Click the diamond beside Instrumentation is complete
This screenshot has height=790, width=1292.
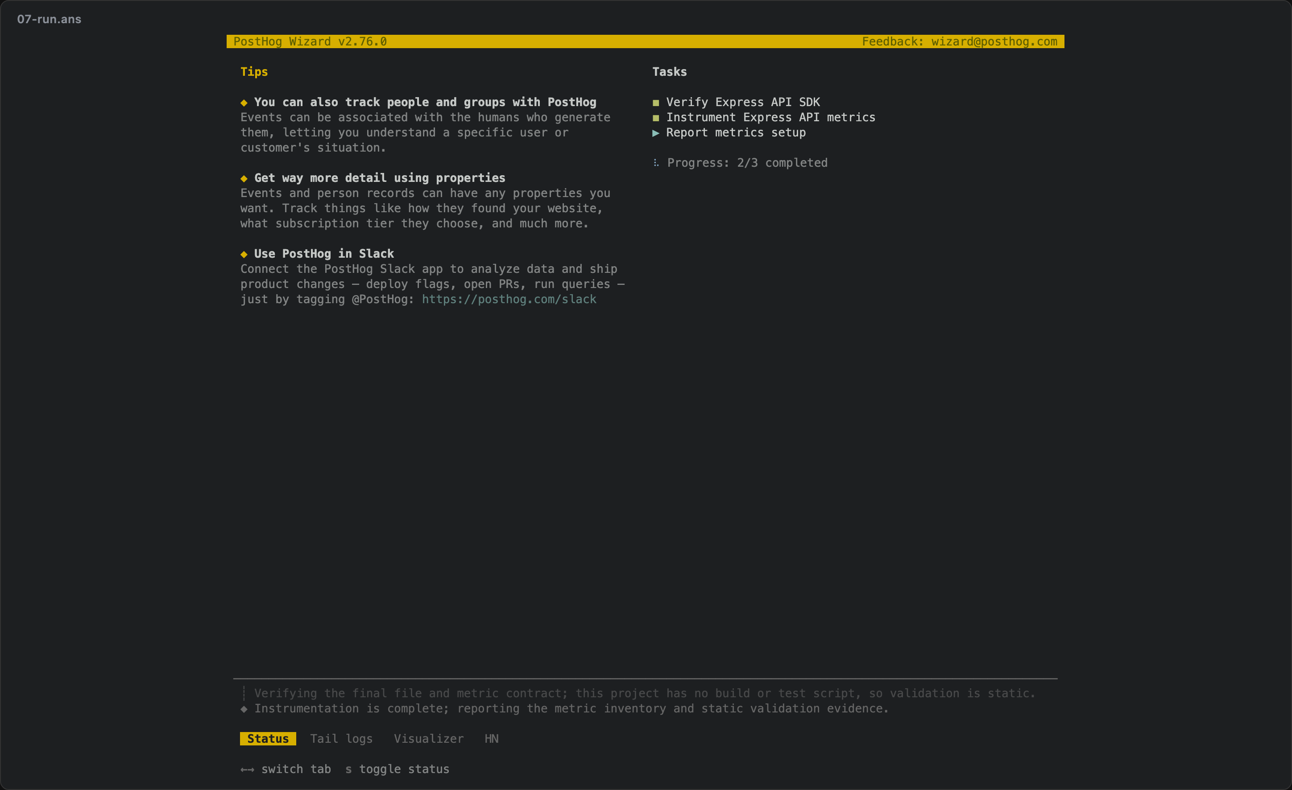pos(244,709)
